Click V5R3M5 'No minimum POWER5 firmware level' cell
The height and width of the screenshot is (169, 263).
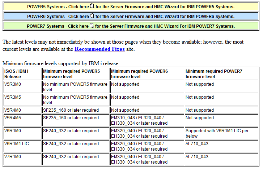(x=76, y=100)
